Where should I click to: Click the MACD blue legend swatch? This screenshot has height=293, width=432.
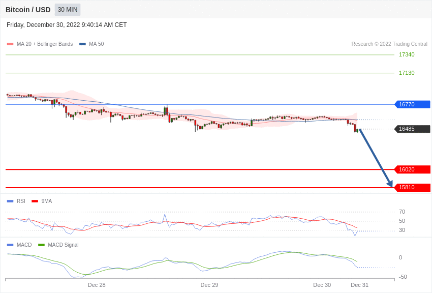click(10, 245)
